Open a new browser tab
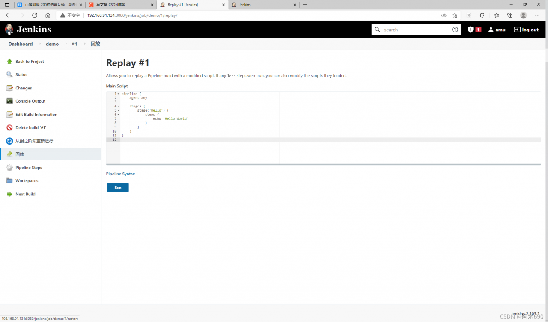 [x=305, y=5]
